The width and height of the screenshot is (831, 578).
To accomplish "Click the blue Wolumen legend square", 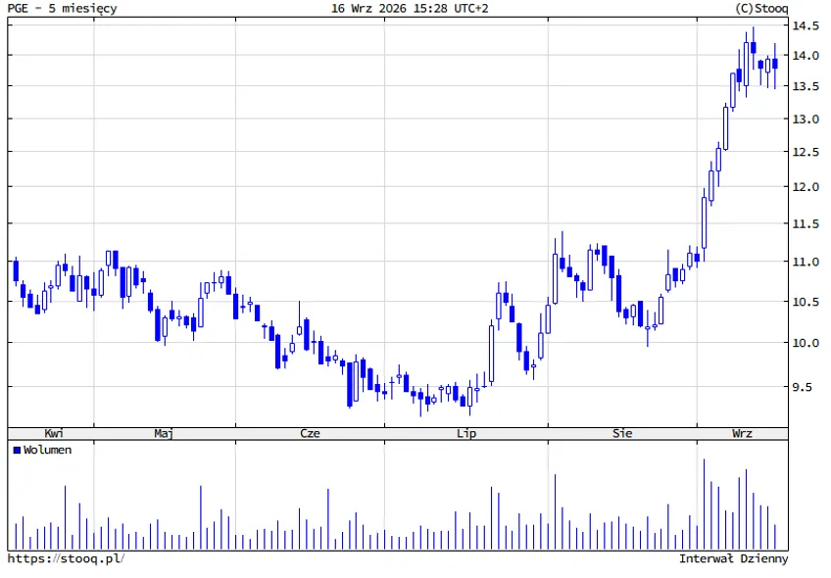I will pyautogui.click(x=17, y=451).
